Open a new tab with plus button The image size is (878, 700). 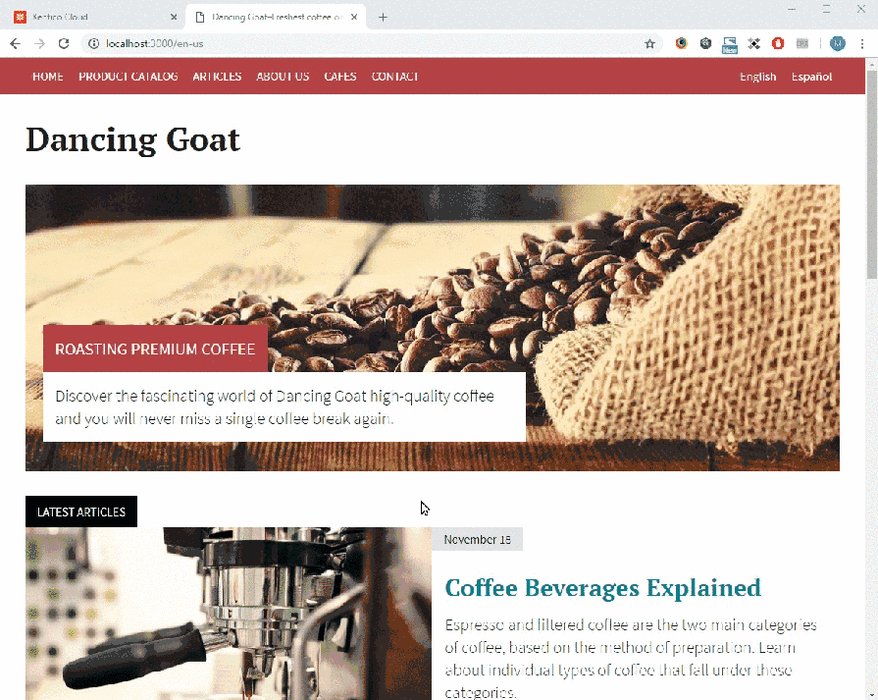(383, 18)
